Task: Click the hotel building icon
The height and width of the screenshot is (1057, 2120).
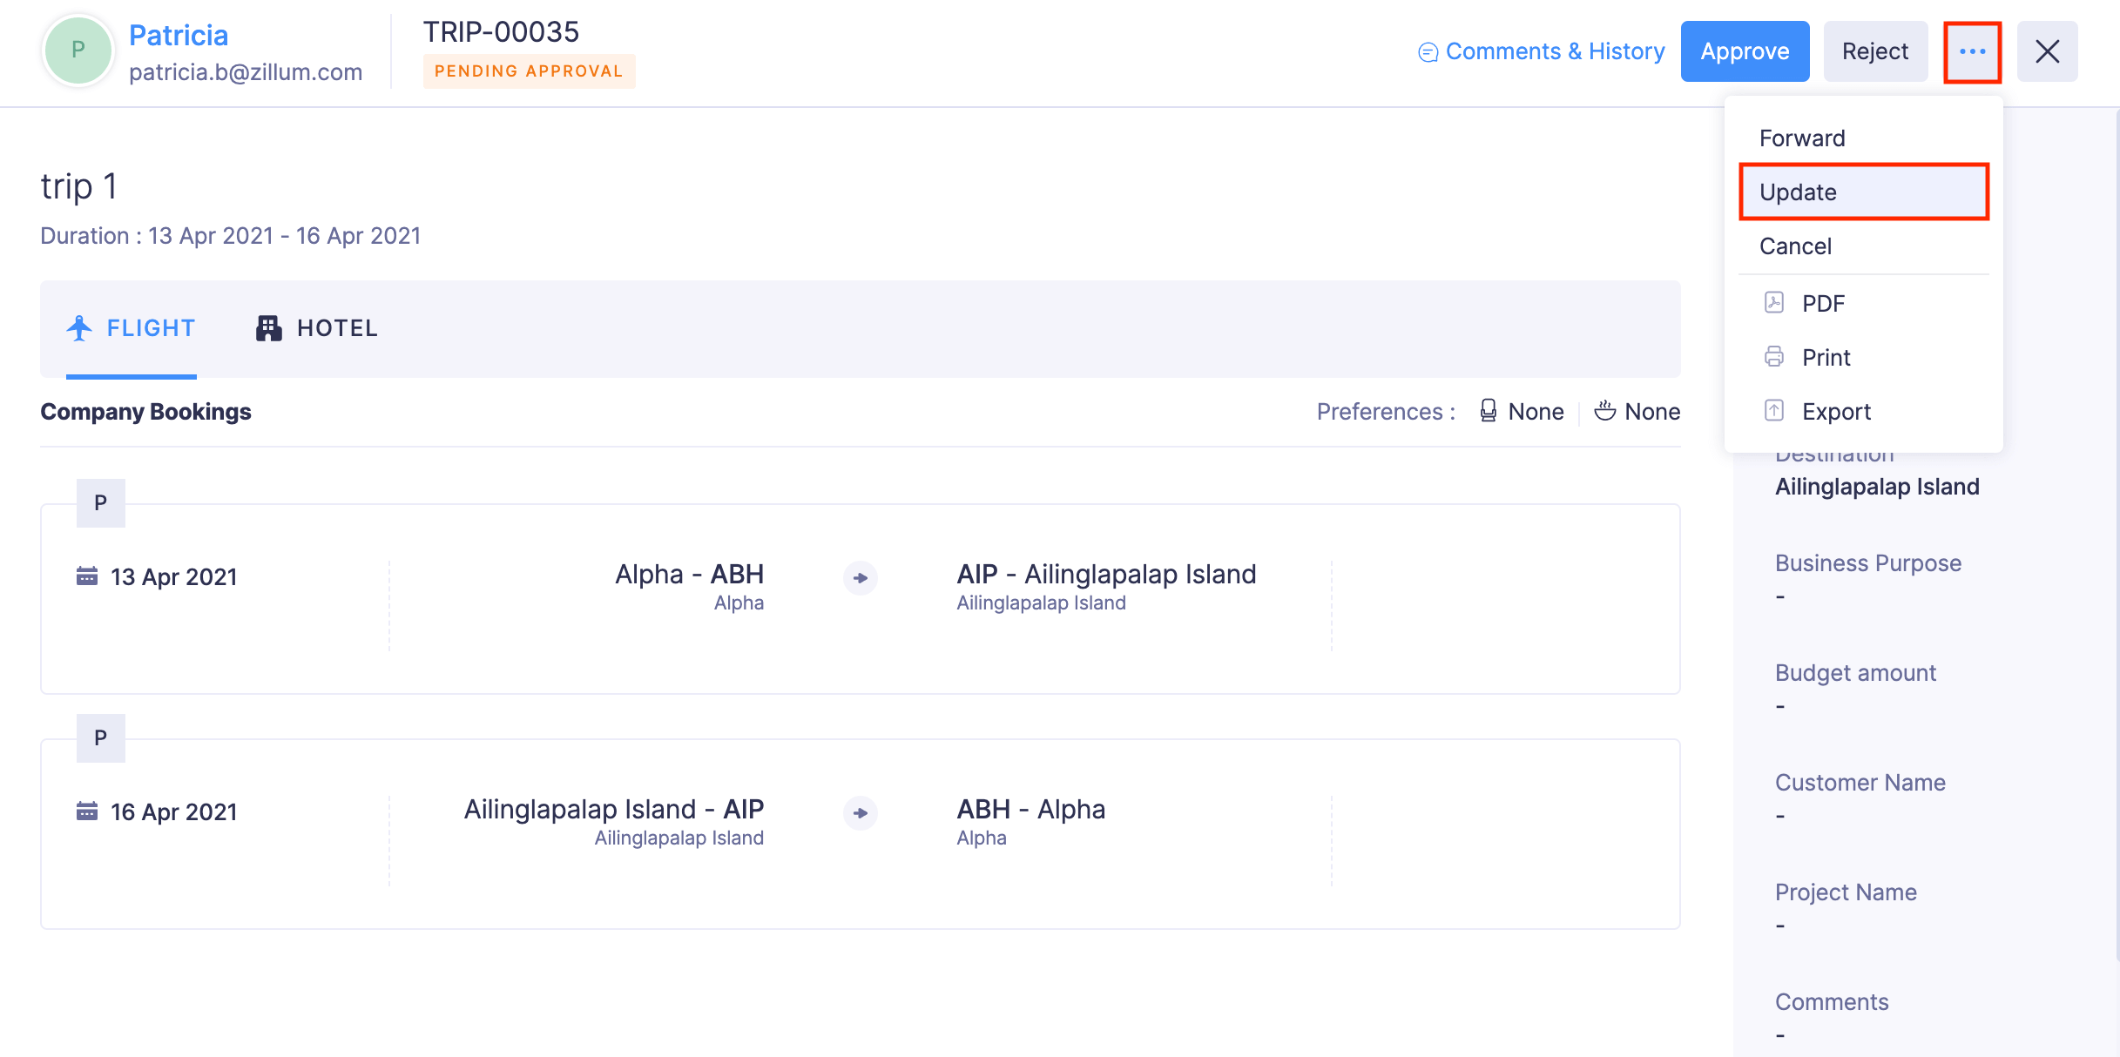Action: click(x=268, y=327)
